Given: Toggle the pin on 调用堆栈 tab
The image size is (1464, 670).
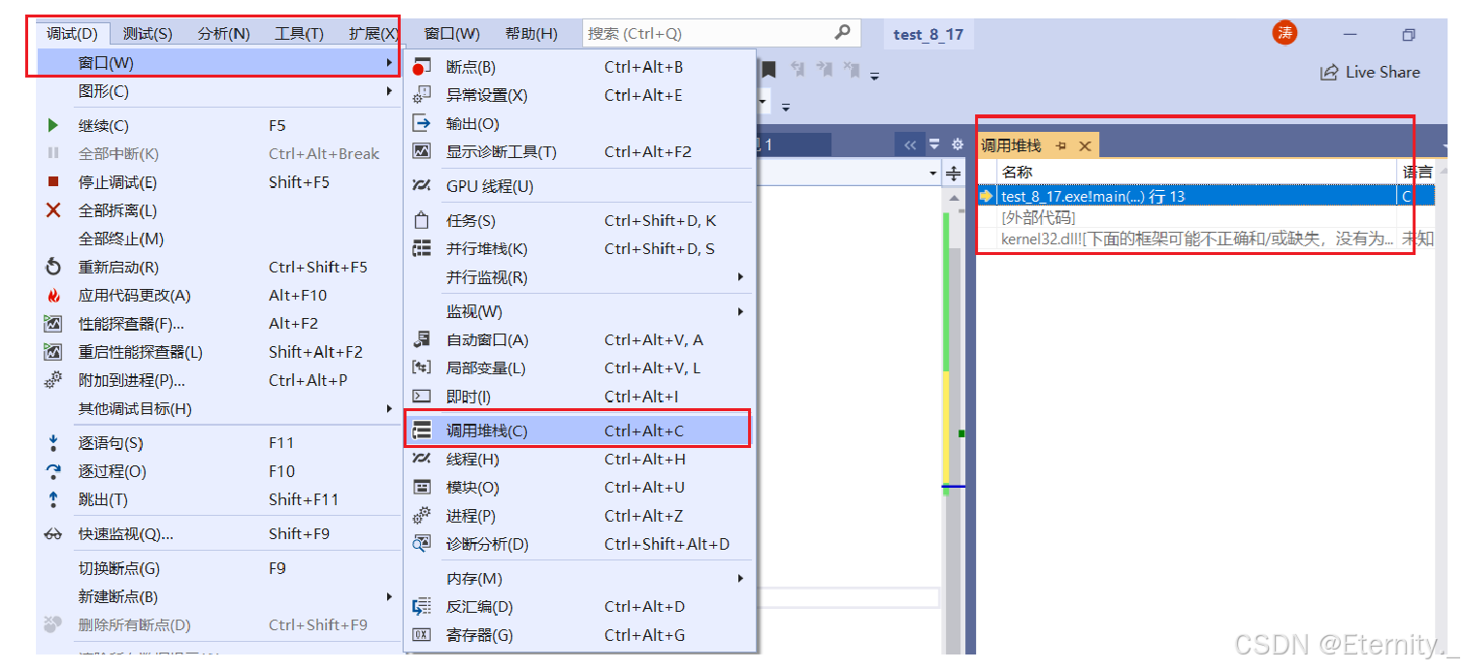Looking at the screenshot, I should click(x=1061, y=145).
